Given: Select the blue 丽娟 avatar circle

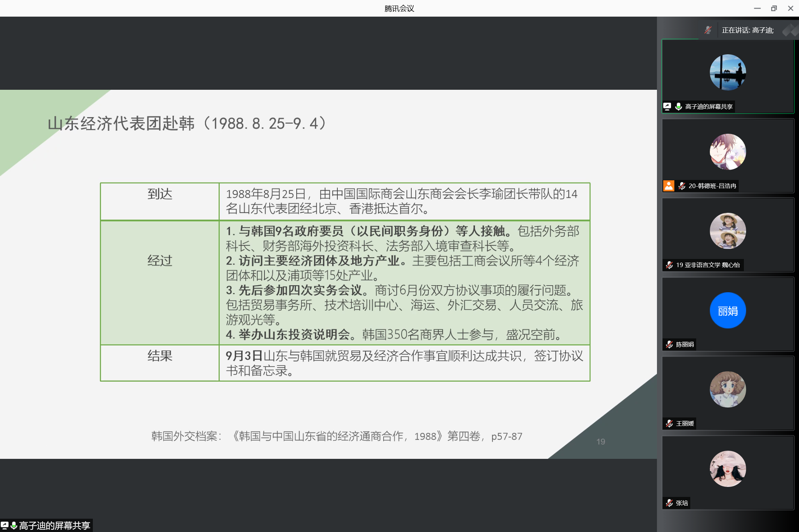Looking at the screenshot, I should [728, 310].
